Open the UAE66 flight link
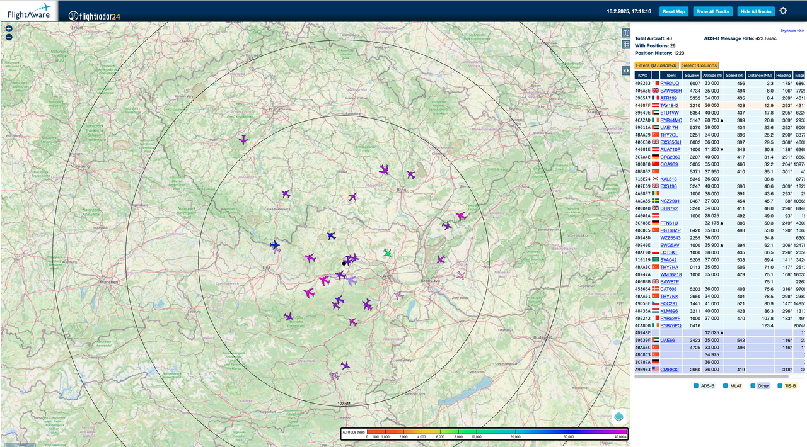This screenshot has height=447, width=807. click(668, 340)
